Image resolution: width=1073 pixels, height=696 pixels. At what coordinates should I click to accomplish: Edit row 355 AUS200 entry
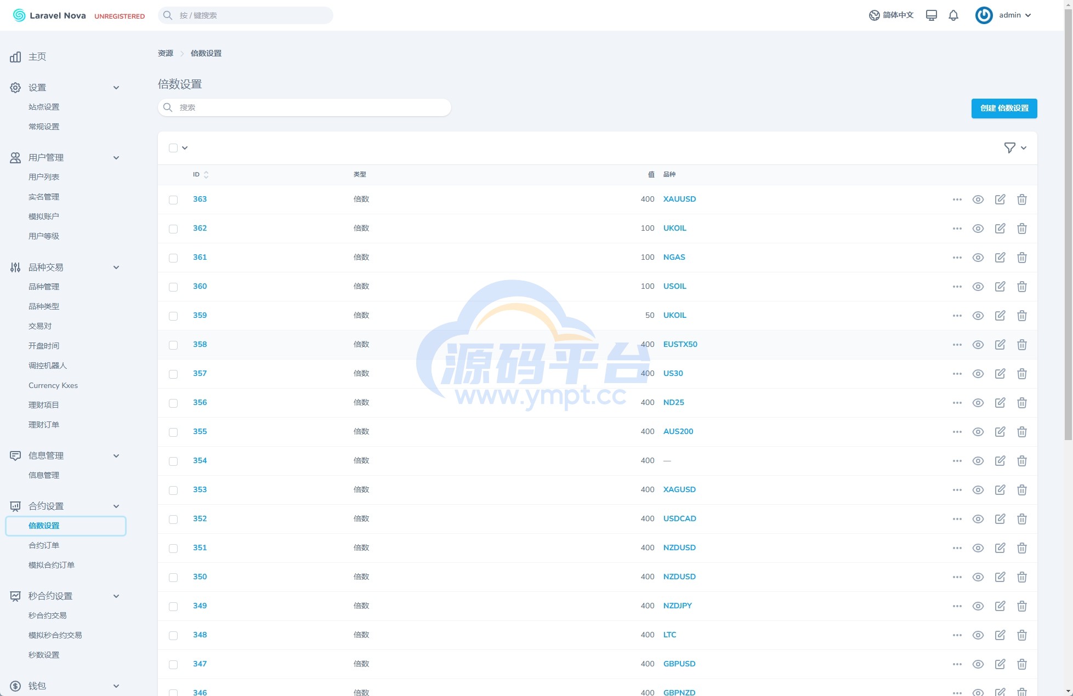coord(1000,432)
